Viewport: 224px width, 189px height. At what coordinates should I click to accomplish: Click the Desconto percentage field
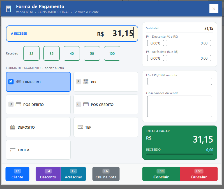155,43
